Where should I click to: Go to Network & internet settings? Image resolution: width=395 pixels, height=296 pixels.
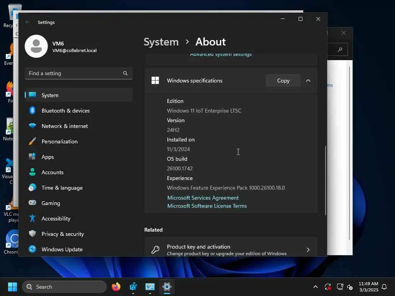point(79,126)
